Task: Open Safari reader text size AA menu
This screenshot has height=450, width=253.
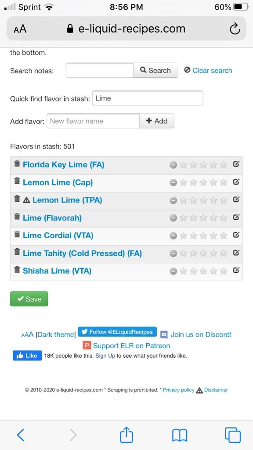Action: (20, 29)
